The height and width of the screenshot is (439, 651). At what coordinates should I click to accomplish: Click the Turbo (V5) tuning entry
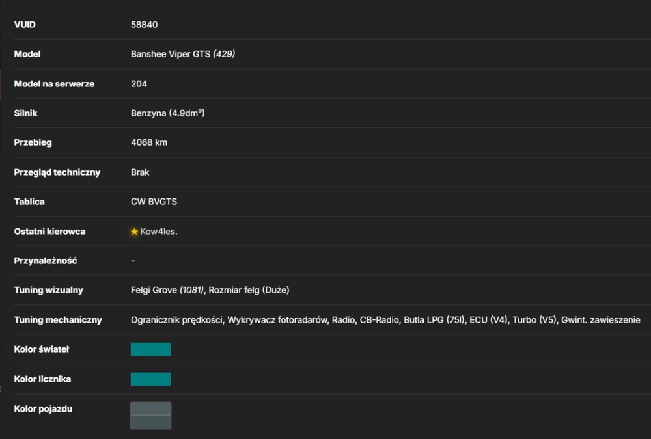(x=534, y=320)
